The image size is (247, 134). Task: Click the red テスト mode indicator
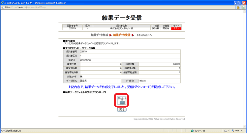pos(176,28)
